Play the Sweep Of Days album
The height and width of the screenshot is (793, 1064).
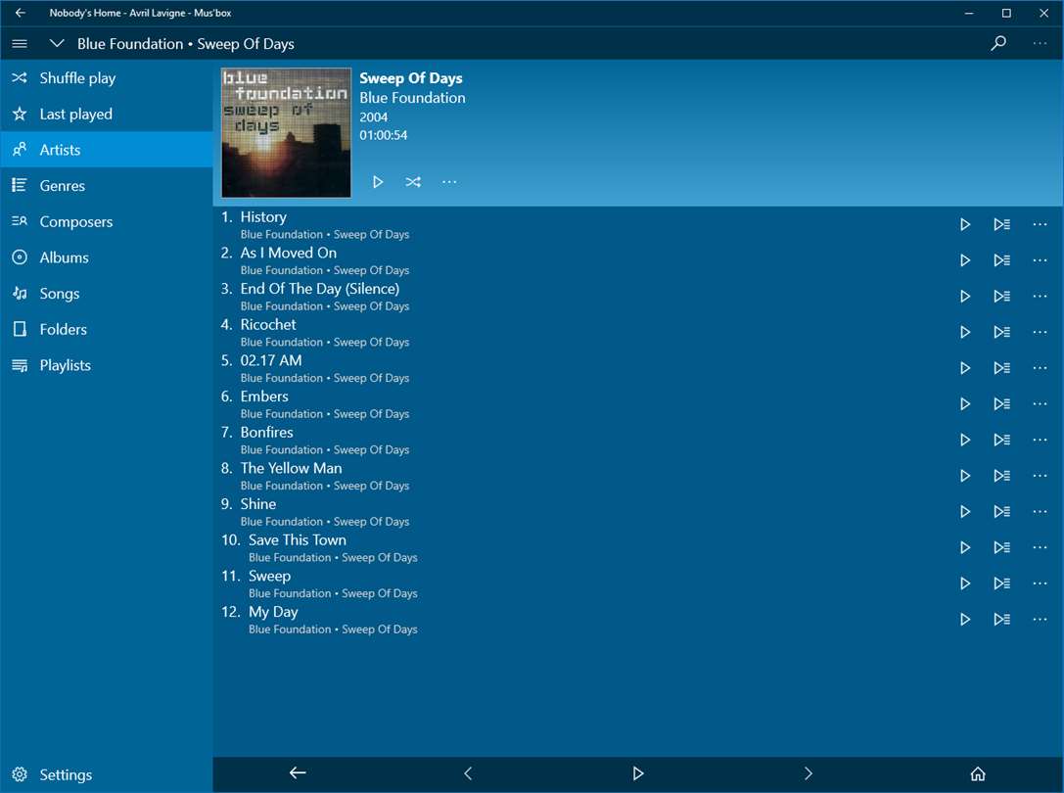(x=378, y=182)
